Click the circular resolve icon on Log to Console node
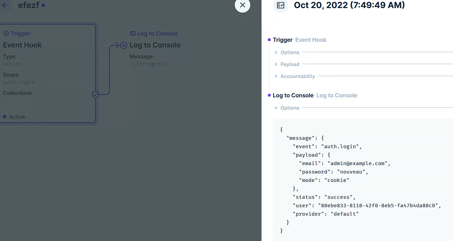This screenshot has height=241, width=453. click(123, 45)
